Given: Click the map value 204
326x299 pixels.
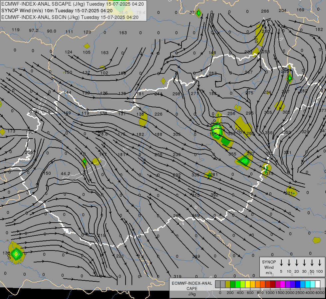Looking at the screenshot, I should click(x=282, y=11).
